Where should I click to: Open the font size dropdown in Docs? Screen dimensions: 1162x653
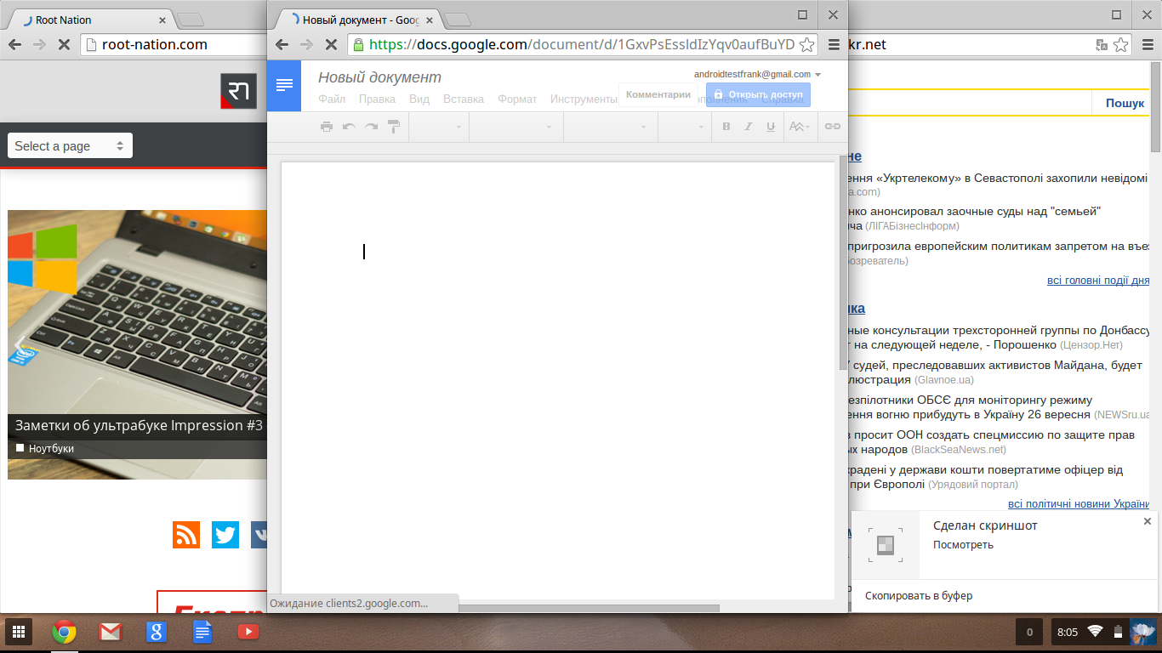click(x=685, y=127)
